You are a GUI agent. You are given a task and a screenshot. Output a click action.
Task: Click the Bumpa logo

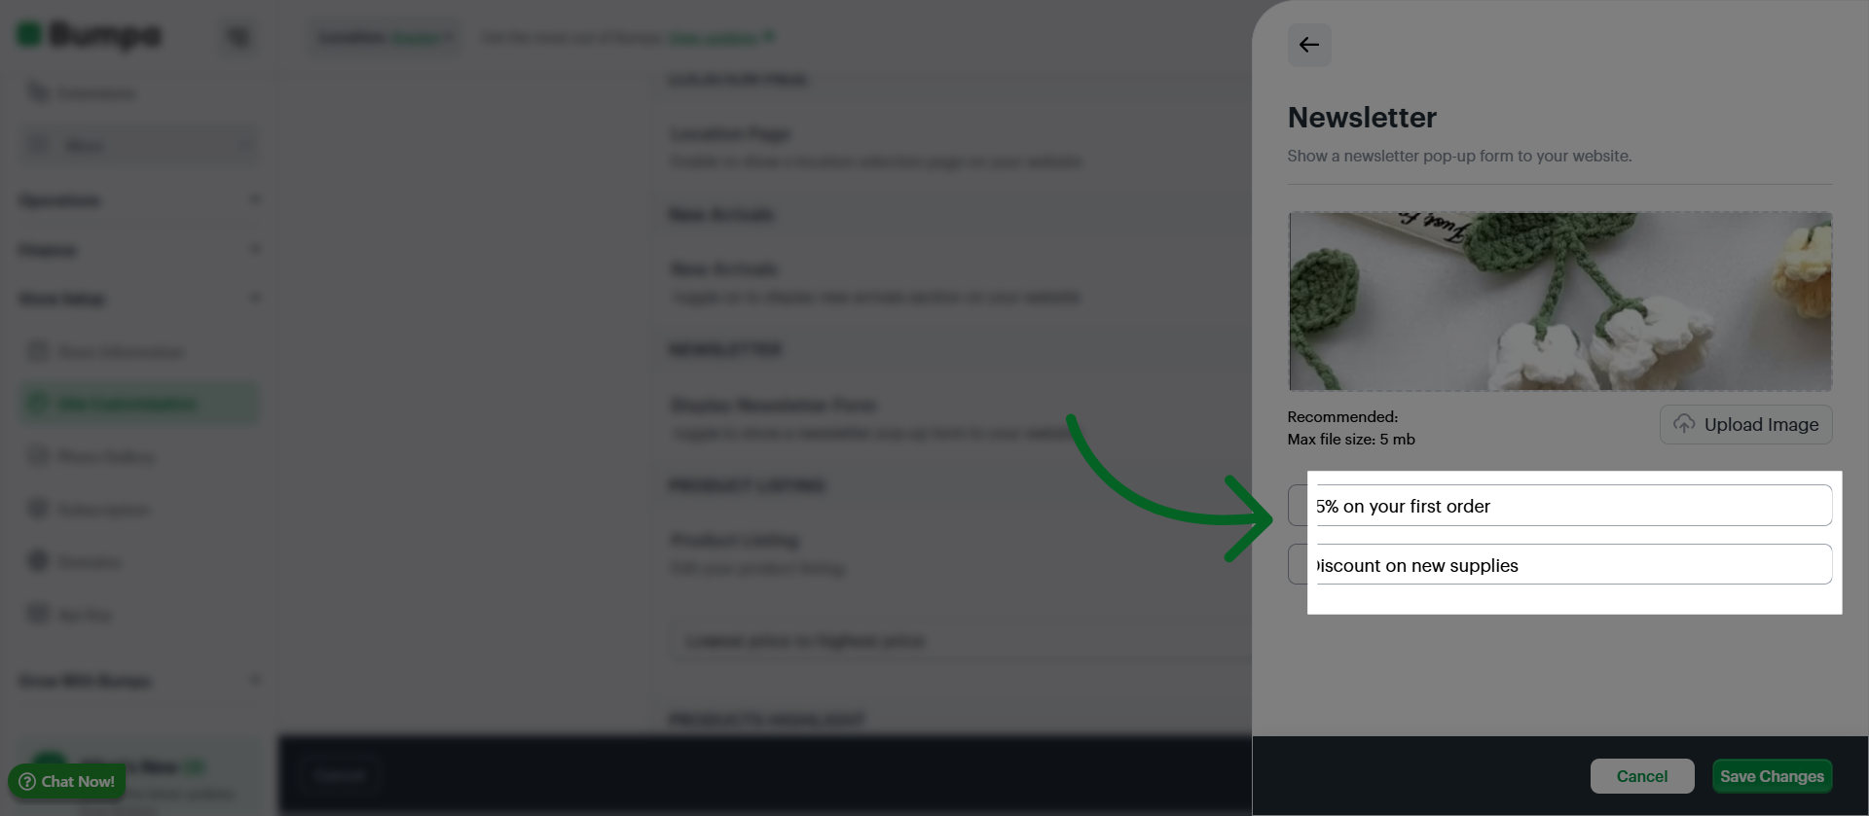click(90, 35)
